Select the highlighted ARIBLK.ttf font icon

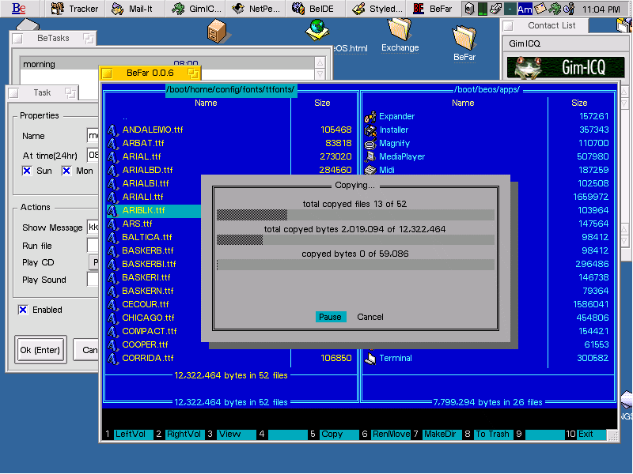point(112,210)
